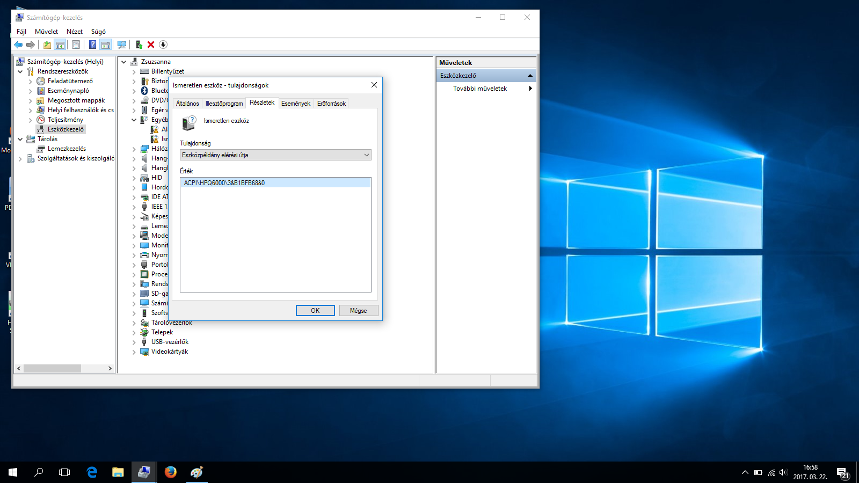Open Task View from the taskbar
The image size is (859, 483).
pyautogui.click(x=64, y=472)
